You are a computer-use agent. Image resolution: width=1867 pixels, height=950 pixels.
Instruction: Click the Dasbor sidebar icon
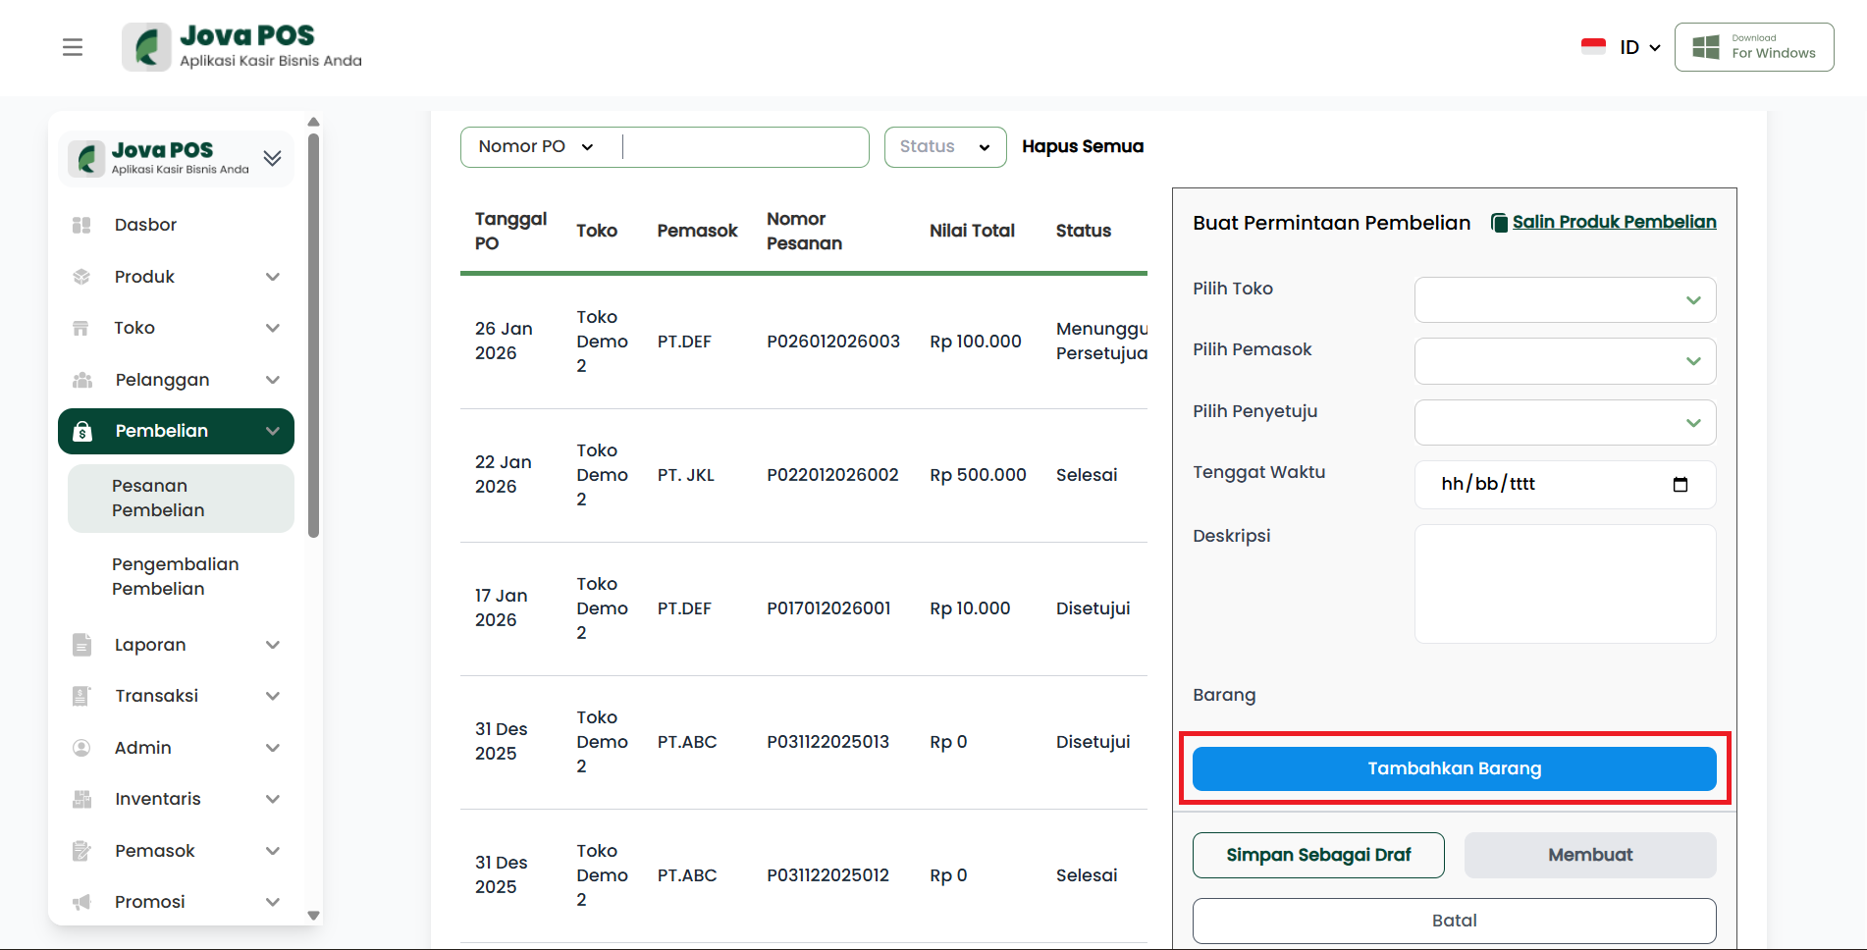coord(81,225)
